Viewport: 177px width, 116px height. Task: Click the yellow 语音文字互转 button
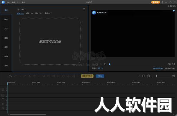[87, 76]
